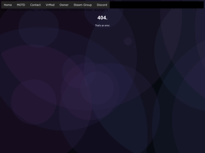Go to the MOTD page

21,5
